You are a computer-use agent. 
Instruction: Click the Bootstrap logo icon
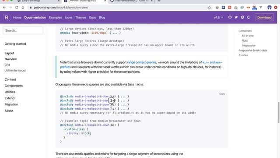[x=7, y=18]
